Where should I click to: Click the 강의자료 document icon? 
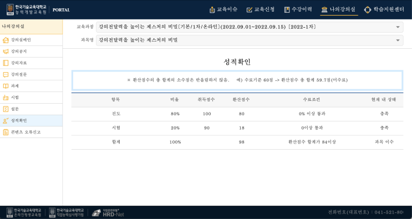(6, 63)
